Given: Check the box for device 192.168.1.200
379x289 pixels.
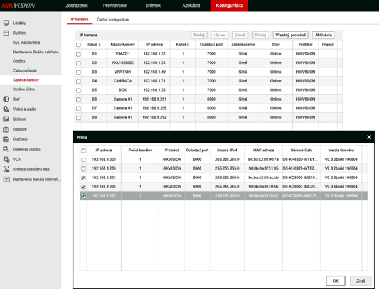Looking at the screenshot, I should click(x=83, y=160).
